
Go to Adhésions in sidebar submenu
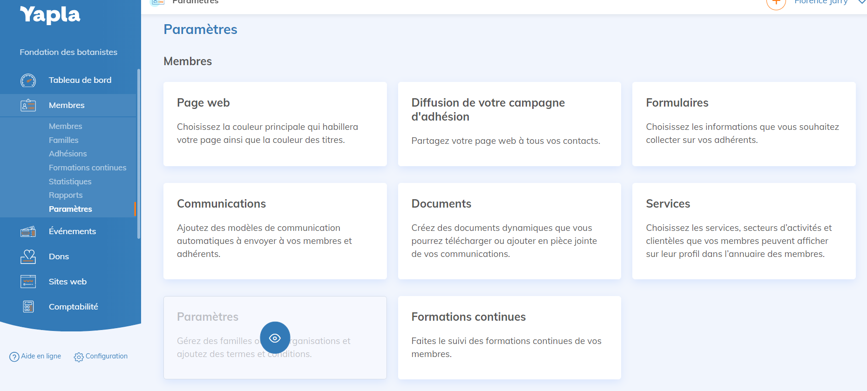68,154
